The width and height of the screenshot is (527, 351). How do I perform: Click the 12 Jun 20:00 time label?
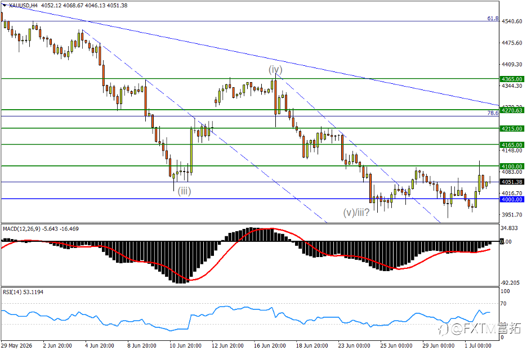click(227, 345)
